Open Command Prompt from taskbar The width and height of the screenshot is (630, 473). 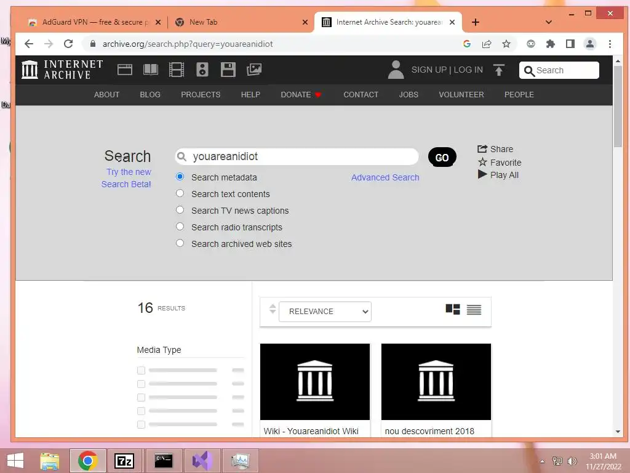164,461
